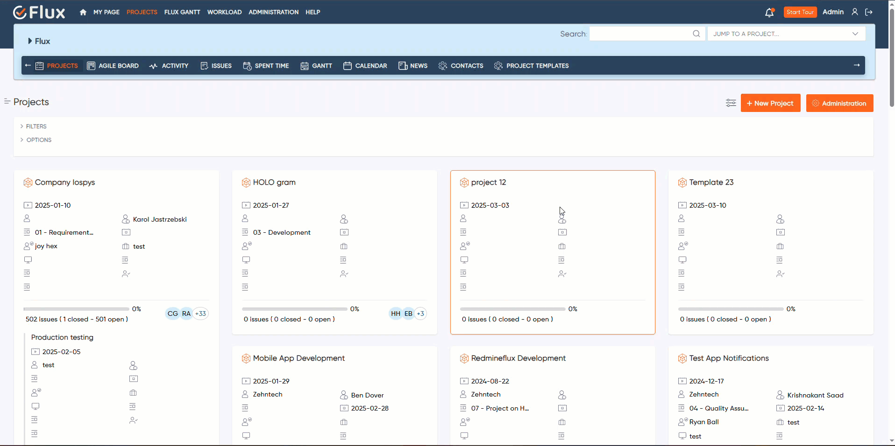Screen dimensions: 895x446
Task: Switch to ACTIVITY tab
Action: 169,66
